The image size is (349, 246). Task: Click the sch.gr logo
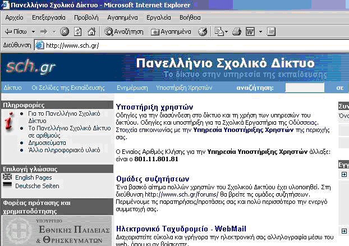(x=30, y=67)
